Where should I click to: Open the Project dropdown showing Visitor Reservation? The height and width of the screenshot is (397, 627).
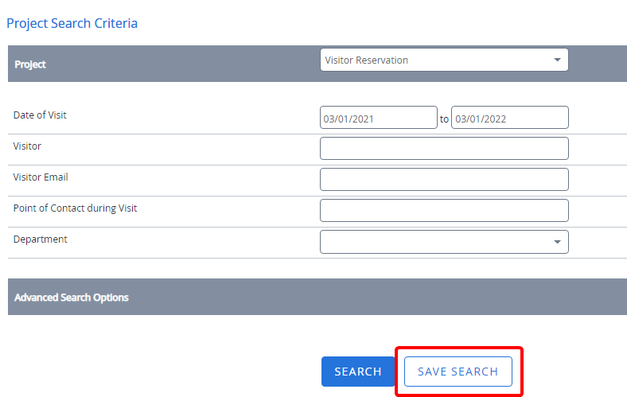(436, 60)
